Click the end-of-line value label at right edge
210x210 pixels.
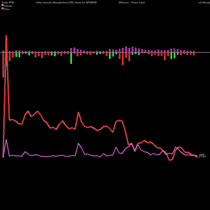click(202, 155)
